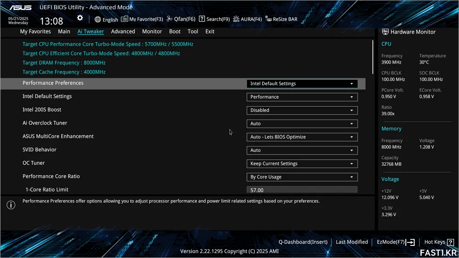Open Ai Overclock Tuner dropdown
Viewport: 459px width, 258px height.
click(302, 124)
